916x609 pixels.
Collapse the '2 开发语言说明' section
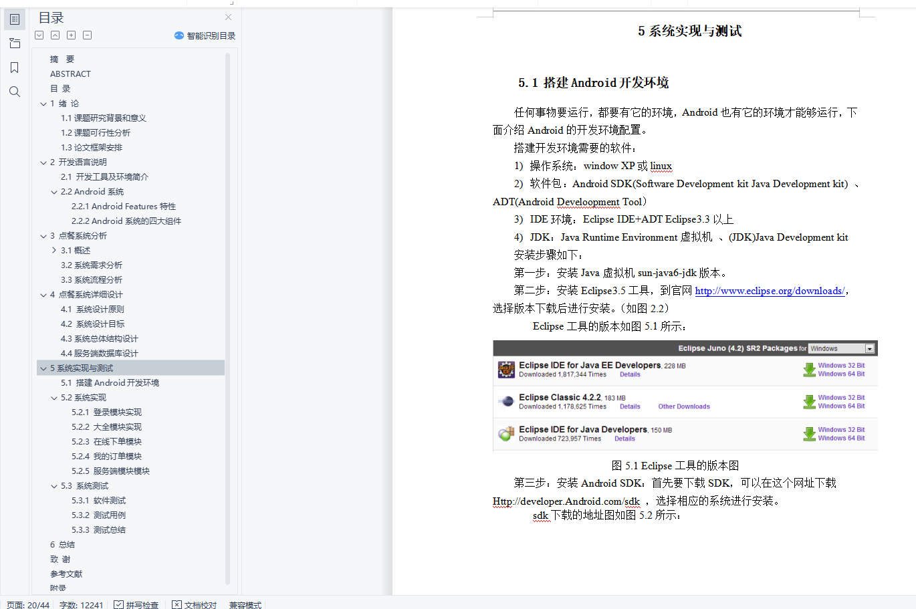pos(43,162)
